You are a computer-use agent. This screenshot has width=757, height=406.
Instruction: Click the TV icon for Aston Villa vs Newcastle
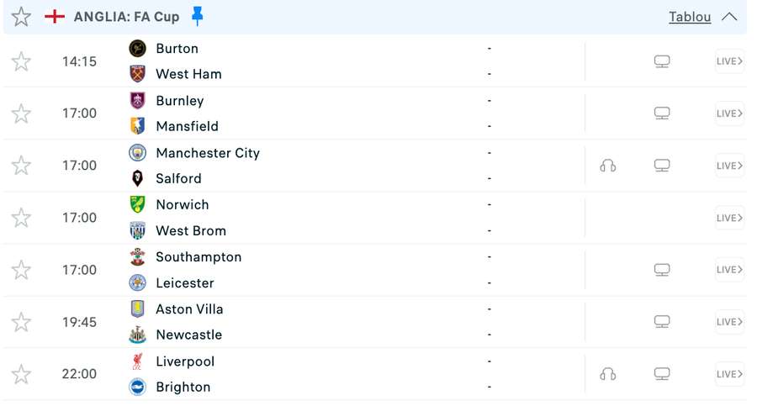pos(662,322)
